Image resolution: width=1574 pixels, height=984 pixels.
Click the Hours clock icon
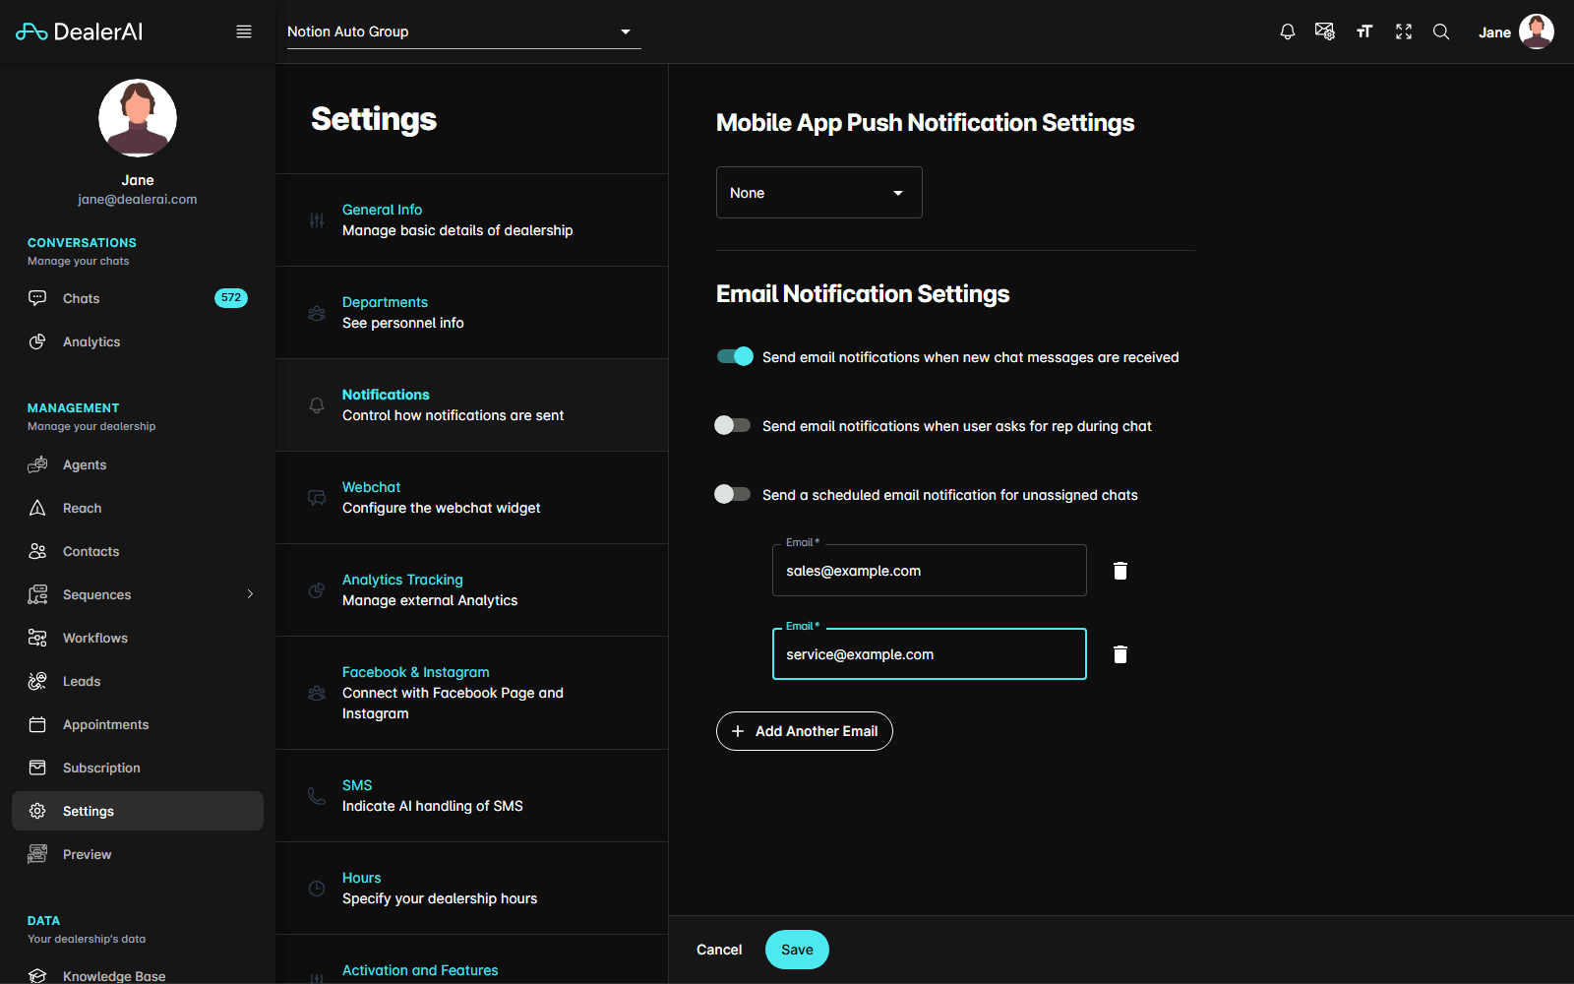(x=317, y=889)
